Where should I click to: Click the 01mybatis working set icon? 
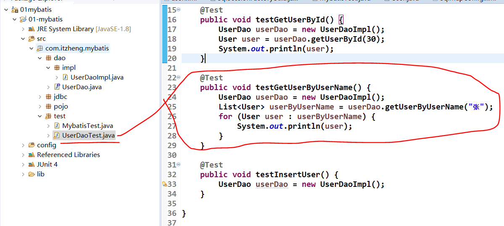tap(15, 10)
